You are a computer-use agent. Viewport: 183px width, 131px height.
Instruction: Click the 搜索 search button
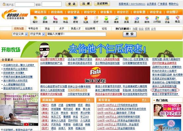click(x=130, y=34)
